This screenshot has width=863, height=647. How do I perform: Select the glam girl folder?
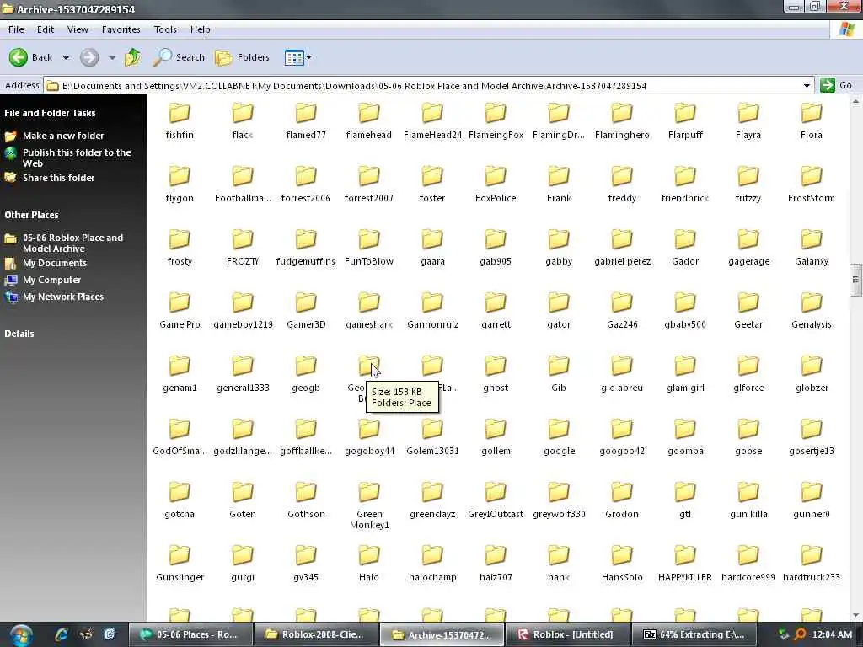click(685, 374)
